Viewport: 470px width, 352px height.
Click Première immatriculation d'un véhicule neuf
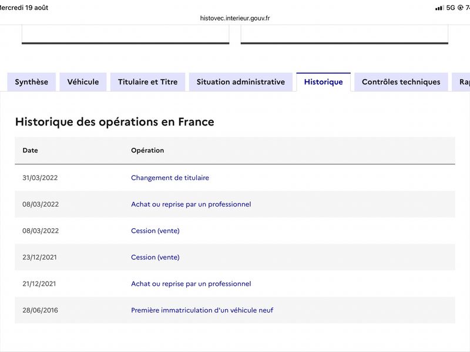coord(202,310)
